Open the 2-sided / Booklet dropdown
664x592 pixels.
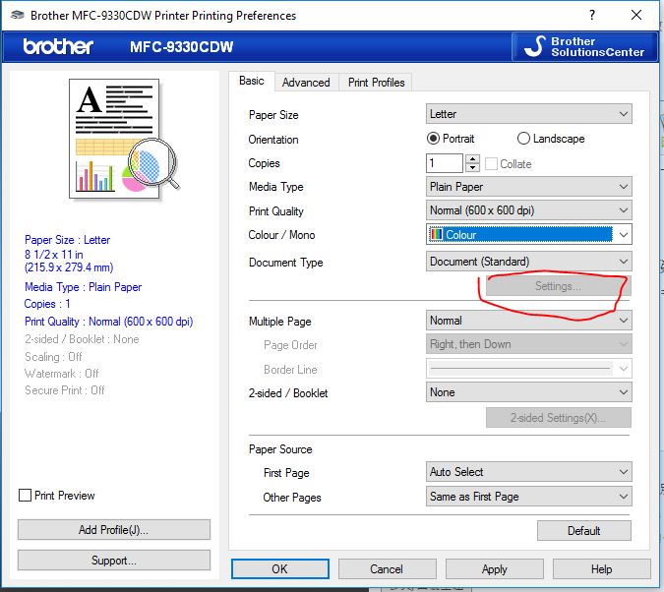(529, 392)
